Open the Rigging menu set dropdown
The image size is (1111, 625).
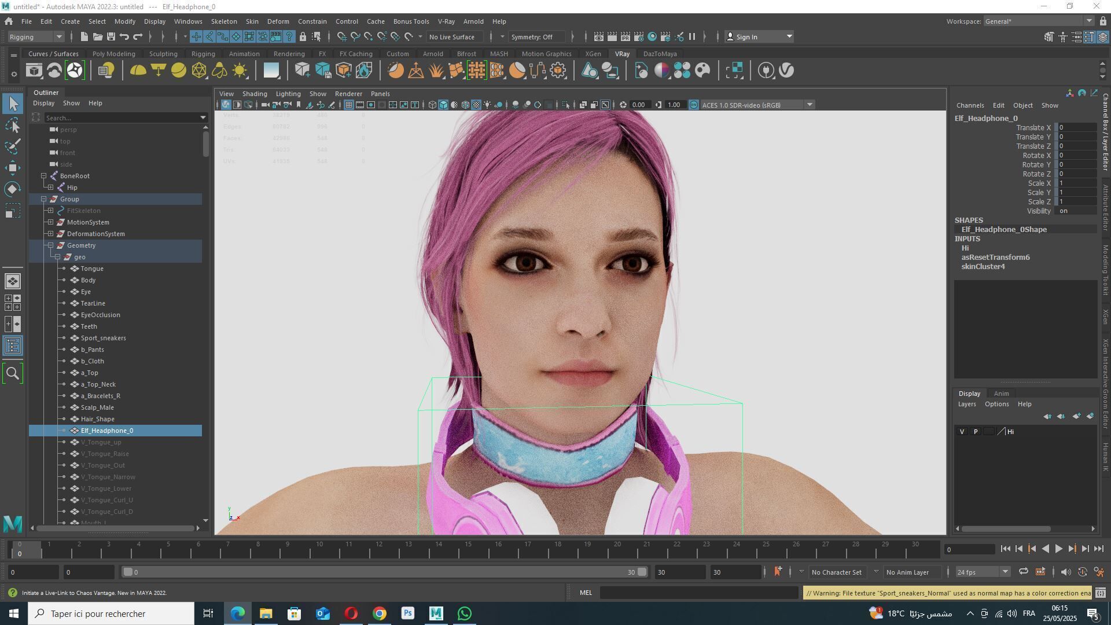coord(36,36)
